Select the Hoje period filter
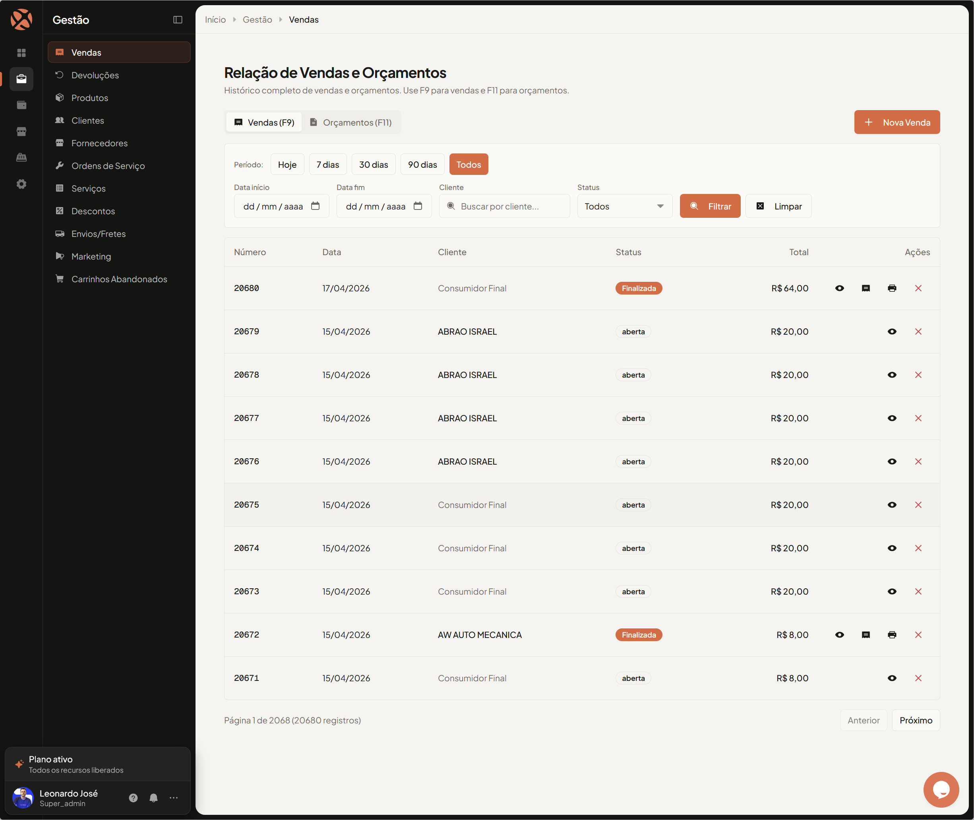Image resolution: width=974 pixels, height=820 pixels. 287,165
